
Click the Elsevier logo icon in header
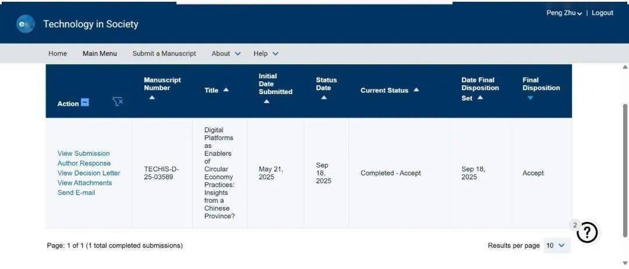tap(25, 24)
